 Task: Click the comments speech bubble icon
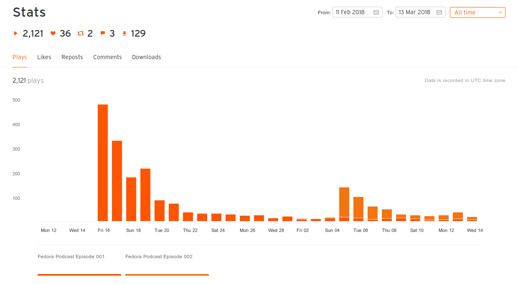pyautogui.click(x=103, y=34)
